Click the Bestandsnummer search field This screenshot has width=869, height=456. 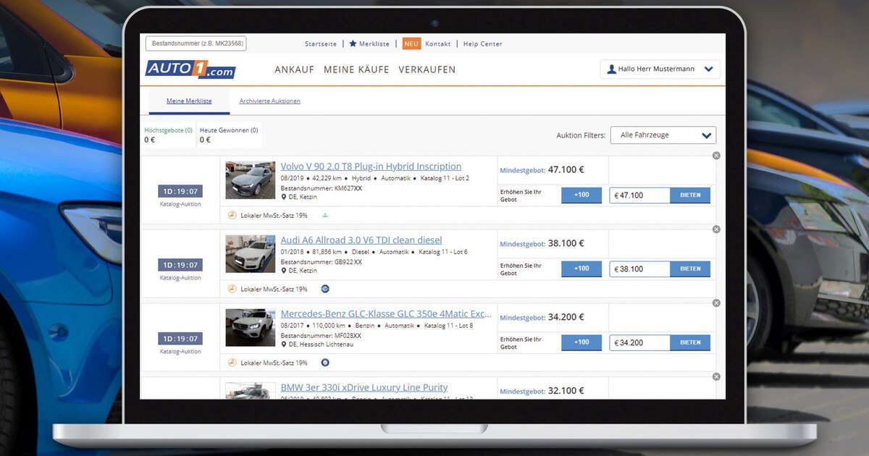coord(196,43)
